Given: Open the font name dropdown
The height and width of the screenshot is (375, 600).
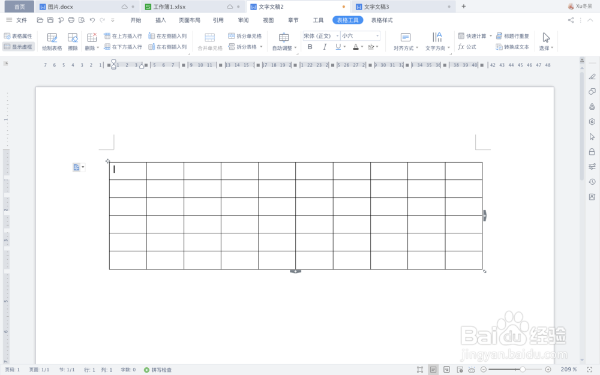Looking at the screenshot, I should 337,36.
